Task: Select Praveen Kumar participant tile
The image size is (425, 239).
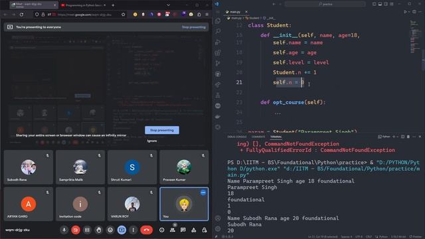Action: (184, 167)
